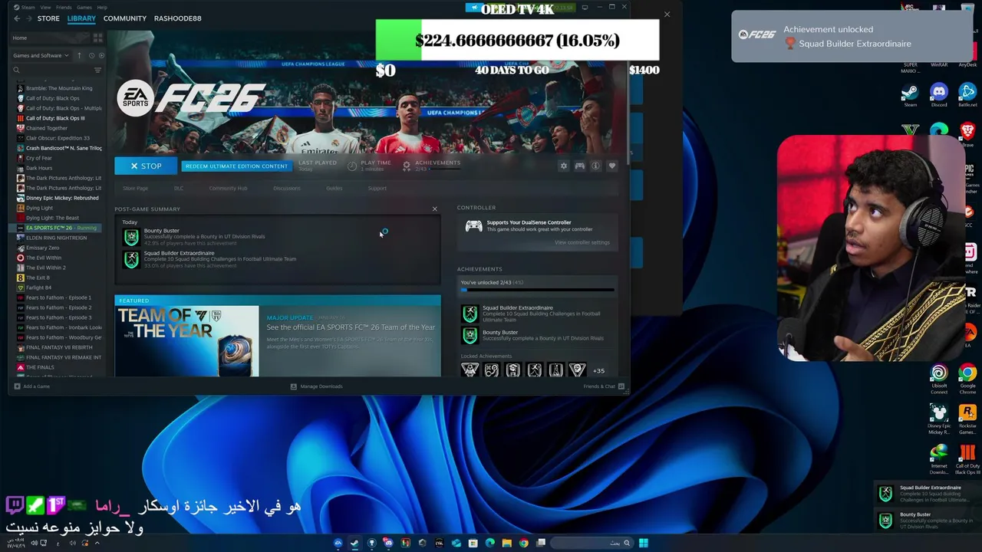Image resolution: width=982 pixels, height=552 pixels.
Task: Click achievements progress bar 2/43
Action: pos(537,291)
